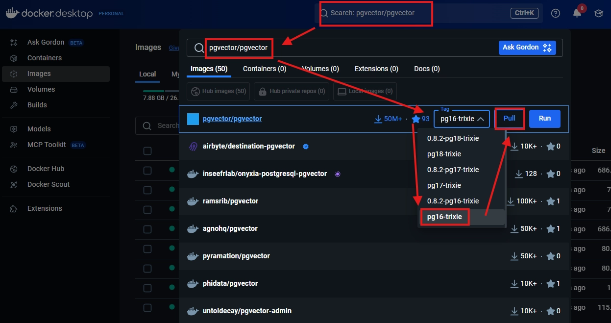Screen dimensions: 611x323
Task: Open the pgvector/pgvector image link
Action: [232, 119]
